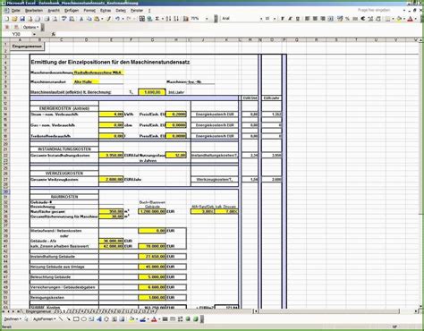Click the Paste clipboard icon
This screenshot has height=331, width=424.
(x=97, y=19)
